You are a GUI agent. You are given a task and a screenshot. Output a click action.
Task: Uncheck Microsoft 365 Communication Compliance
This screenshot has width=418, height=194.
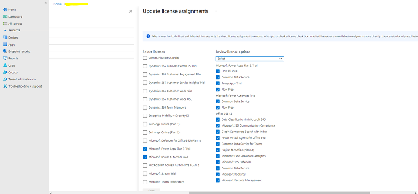(x=218, y=126)
